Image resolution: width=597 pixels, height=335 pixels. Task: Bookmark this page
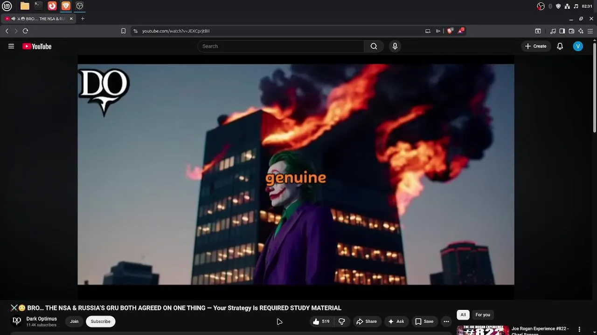[x=123, y=31]
